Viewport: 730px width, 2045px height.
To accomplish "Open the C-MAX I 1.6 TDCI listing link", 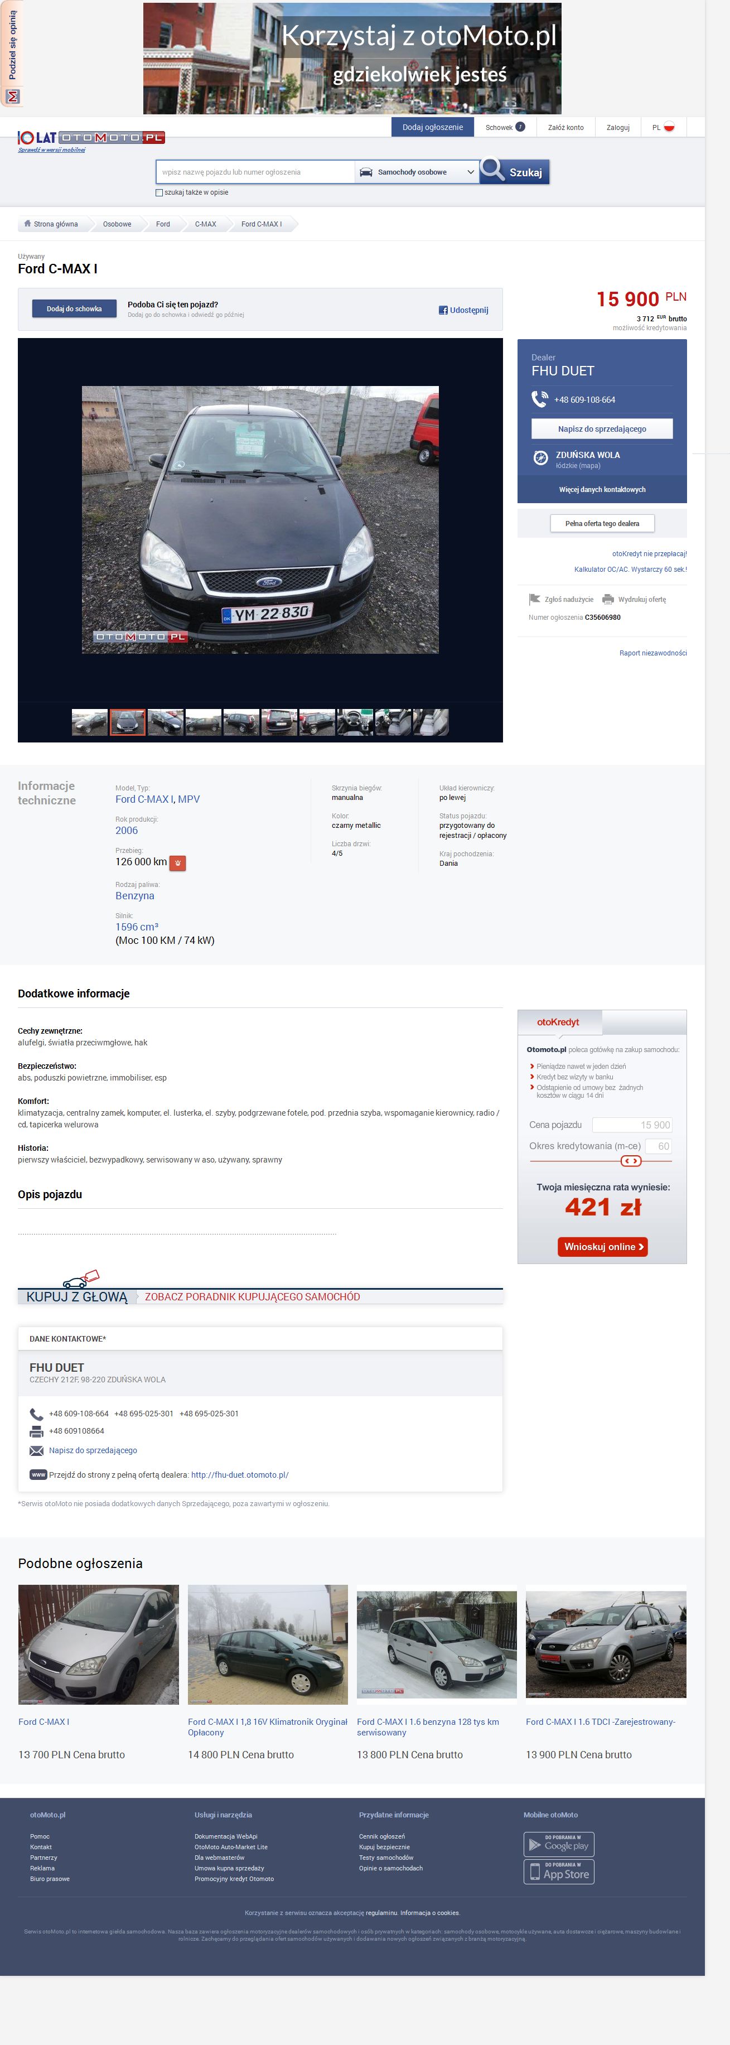I will [x=601, y=1722].
